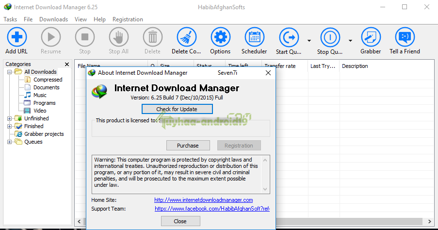Click the Stop Queue icon

(x=330, y=37)
